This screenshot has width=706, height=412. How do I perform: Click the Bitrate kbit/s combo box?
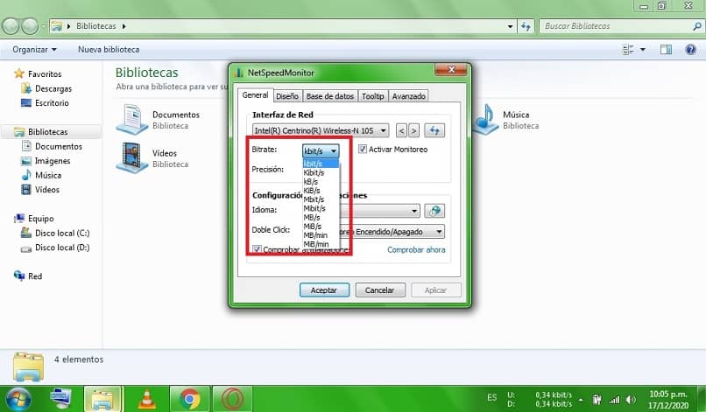tap(320, 150)
